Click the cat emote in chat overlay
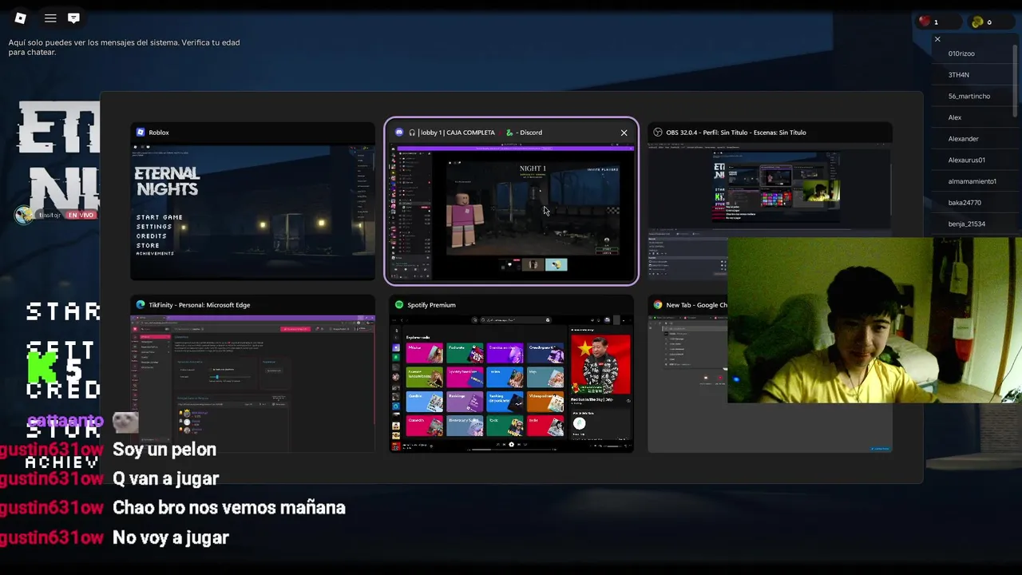 (x=125, y=422)
